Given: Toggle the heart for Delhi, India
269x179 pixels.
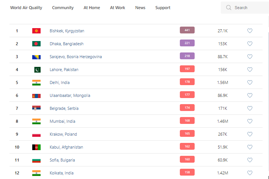Looking at the screenshot, I should click(250, 82).
